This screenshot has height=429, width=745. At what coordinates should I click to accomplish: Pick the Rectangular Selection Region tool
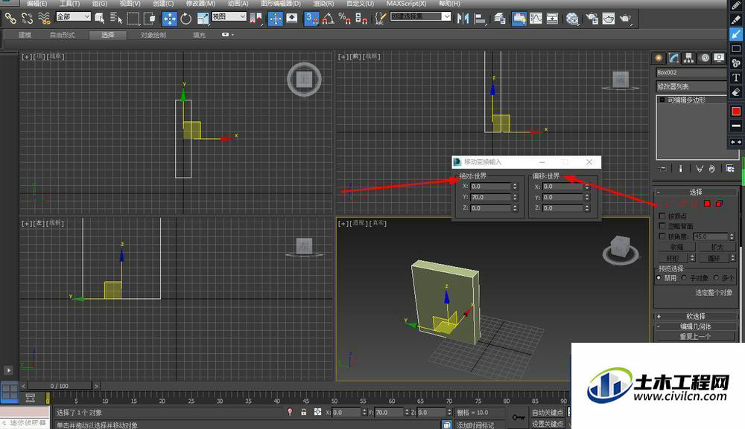pyautogui.click(x=133, y=19)
